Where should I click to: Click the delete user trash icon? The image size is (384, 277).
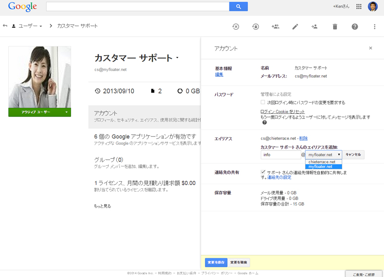(335, 27)
